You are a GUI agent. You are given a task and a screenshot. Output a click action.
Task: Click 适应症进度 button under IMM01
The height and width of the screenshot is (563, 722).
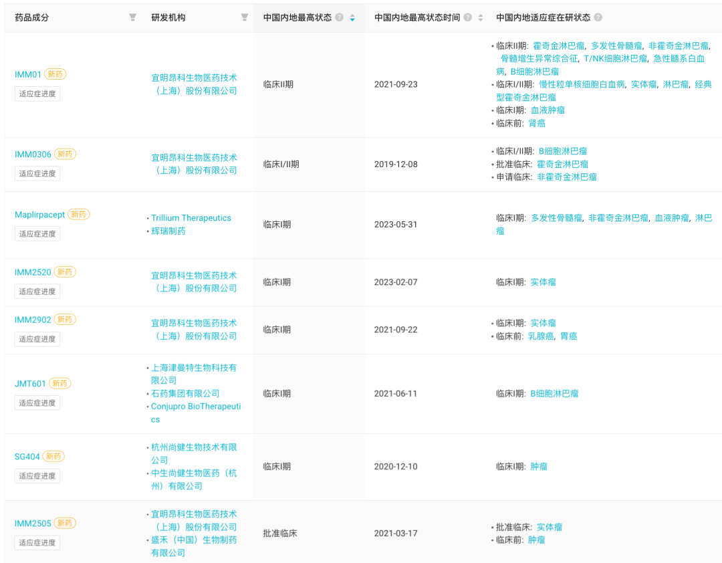[x=37, y=94]
